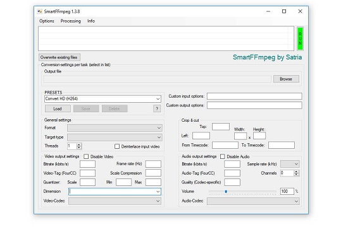Image resolution: width=348 pixels, height=227 pixels.
Task: Click Custom input options field
Action: (x=254, y=96)
